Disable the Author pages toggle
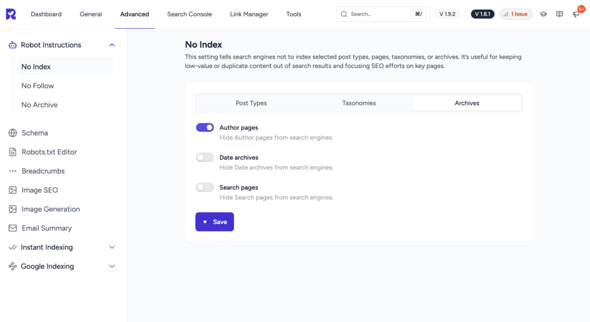This screenshot has width=590, height=322. point(205,127)
